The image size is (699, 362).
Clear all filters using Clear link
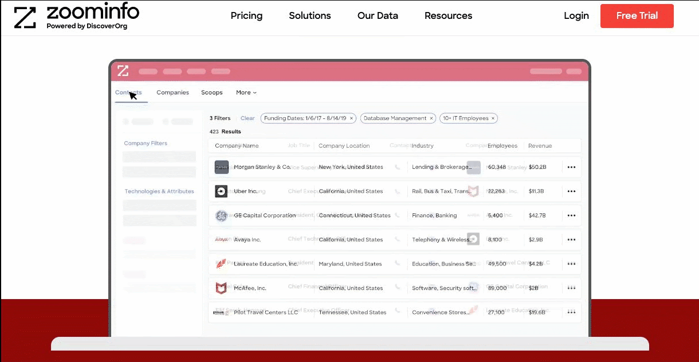pyautogui.click(x=248, y=118)
